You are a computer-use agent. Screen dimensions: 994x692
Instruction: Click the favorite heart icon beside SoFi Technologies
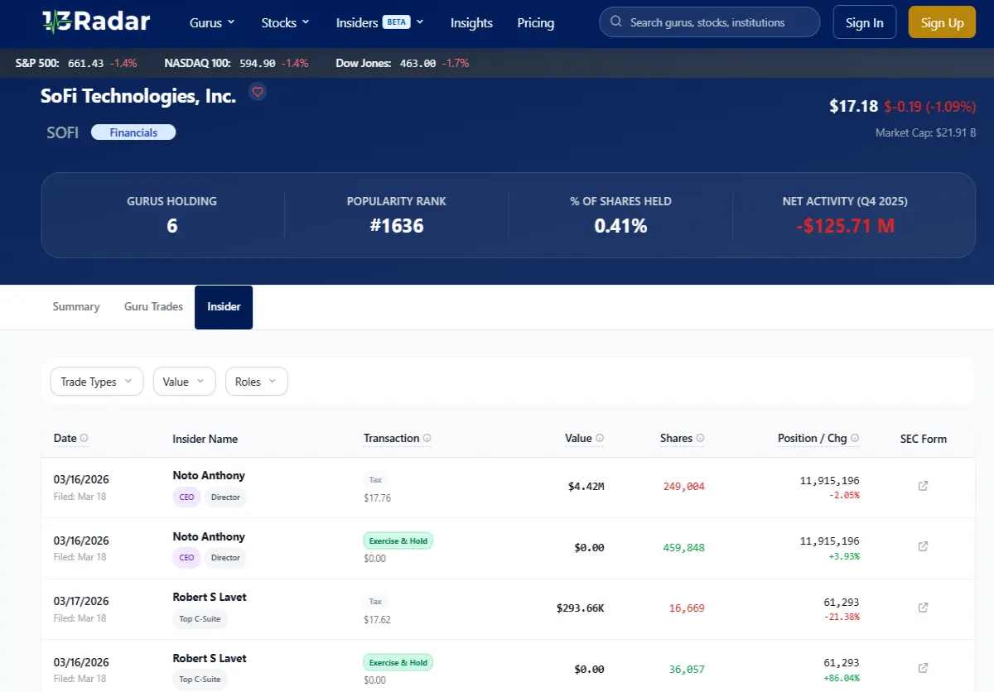[258, 92]
